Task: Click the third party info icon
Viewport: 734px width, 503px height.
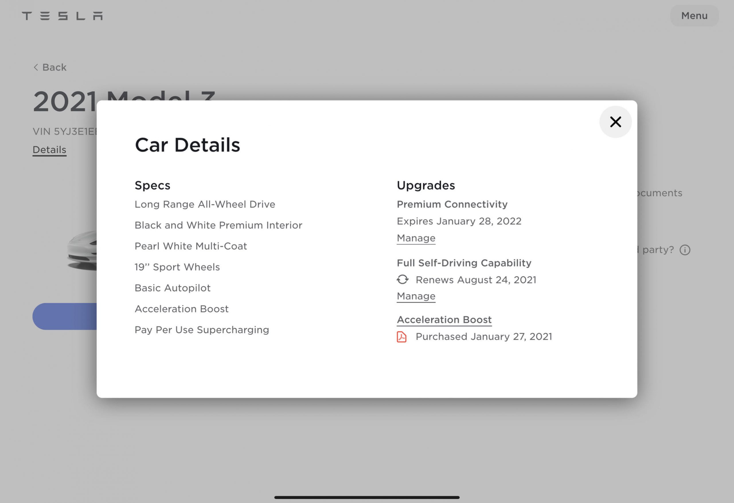Action: [685, 250]
